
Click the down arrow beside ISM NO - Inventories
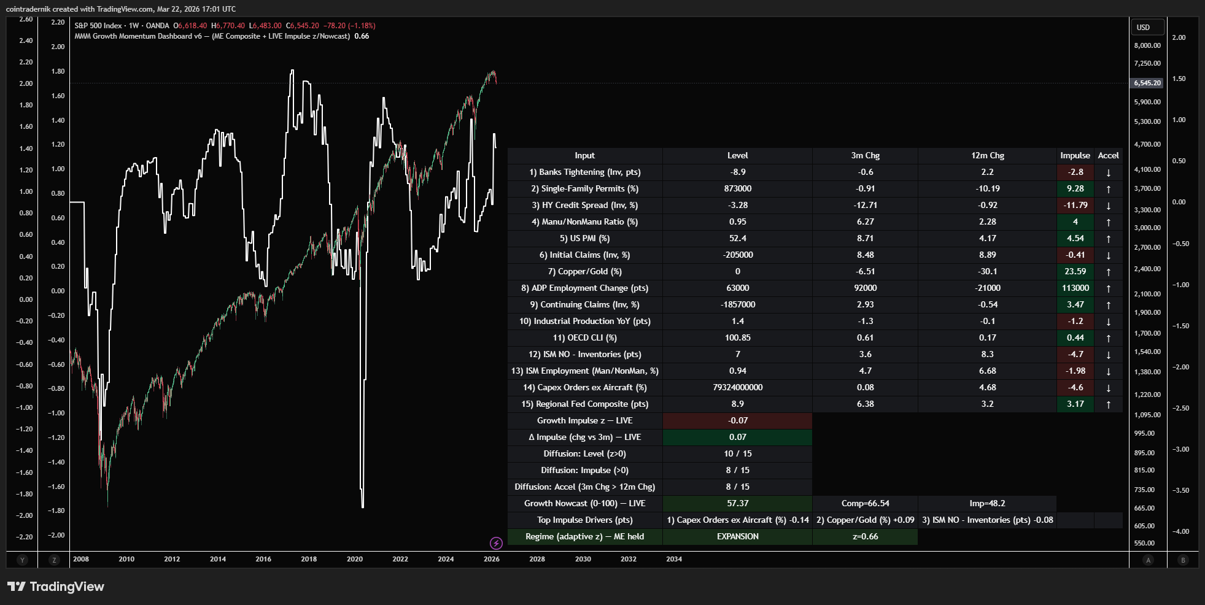1109,354
